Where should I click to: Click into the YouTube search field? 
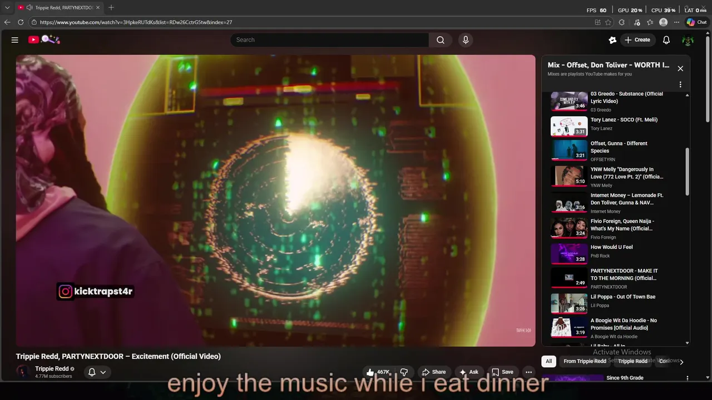[x=329, y=40]
